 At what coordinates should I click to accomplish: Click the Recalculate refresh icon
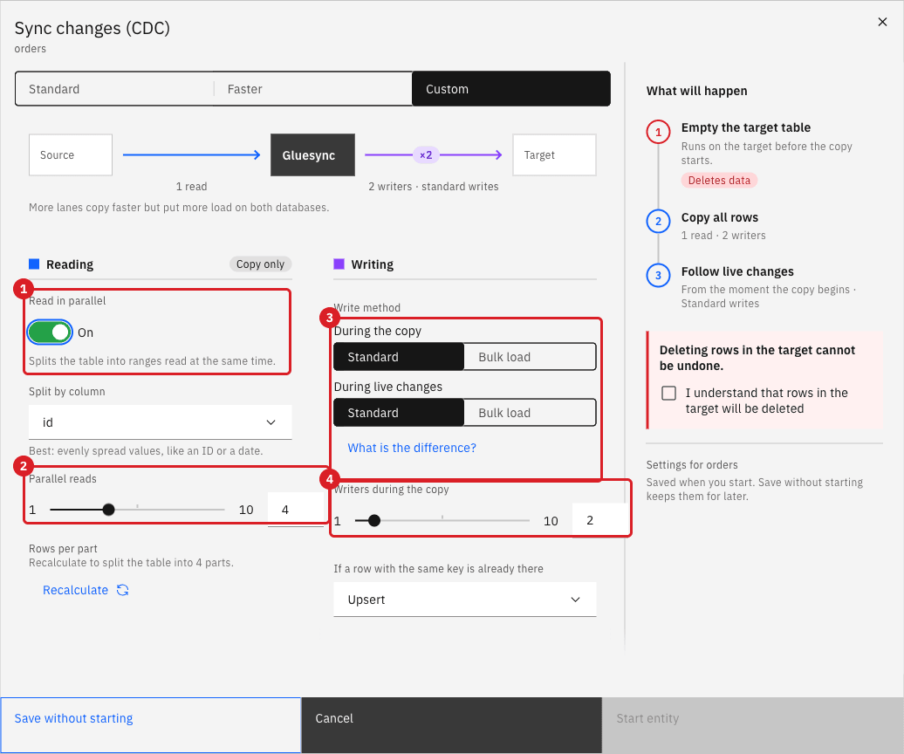pos(123,590)
